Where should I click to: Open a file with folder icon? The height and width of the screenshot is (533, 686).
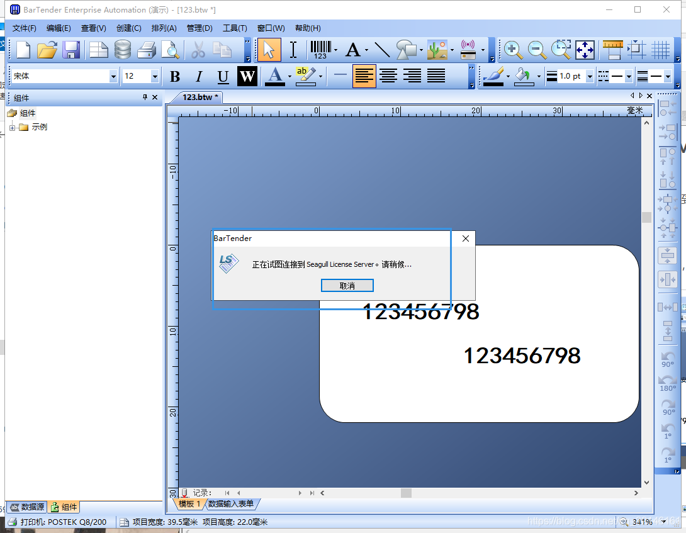coord(47,50)
